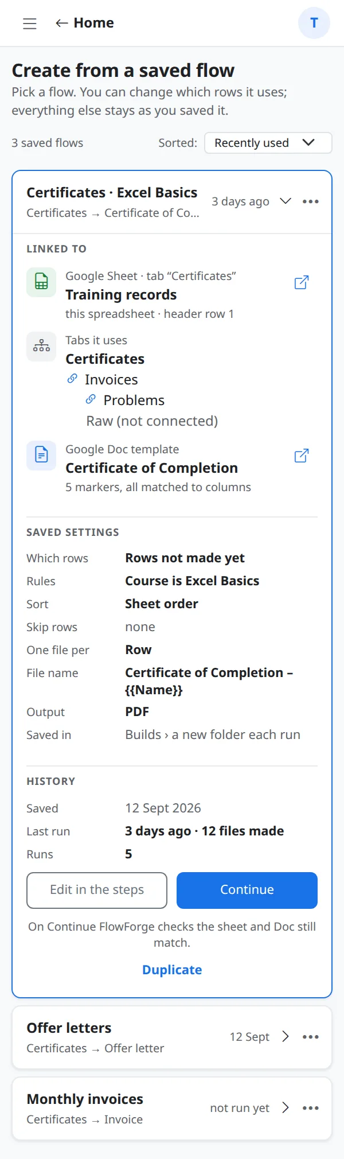Click the Duplicate link

[172, 970]
